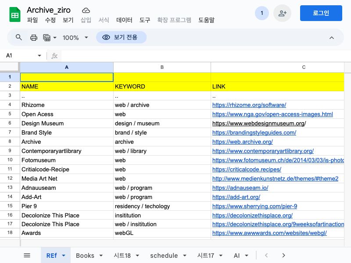The height and width of the screenshot is (263, 351).
Task: Open the 도움말 menu
Action: (206, 20)
